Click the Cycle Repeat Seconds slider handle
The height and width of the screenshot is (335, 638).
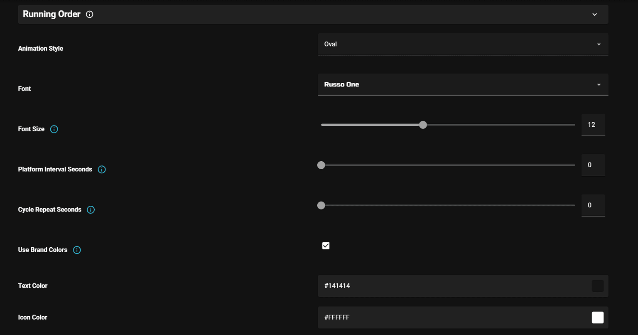321,205
